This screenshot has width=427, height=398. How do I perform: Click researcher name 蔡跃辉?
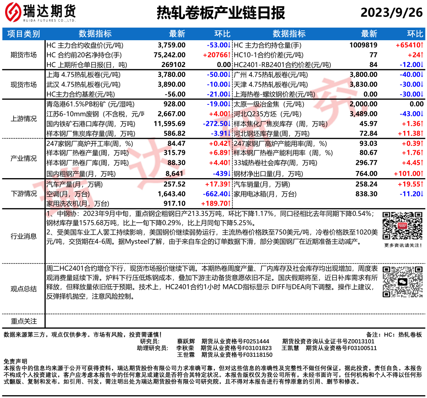pos(186,341)
